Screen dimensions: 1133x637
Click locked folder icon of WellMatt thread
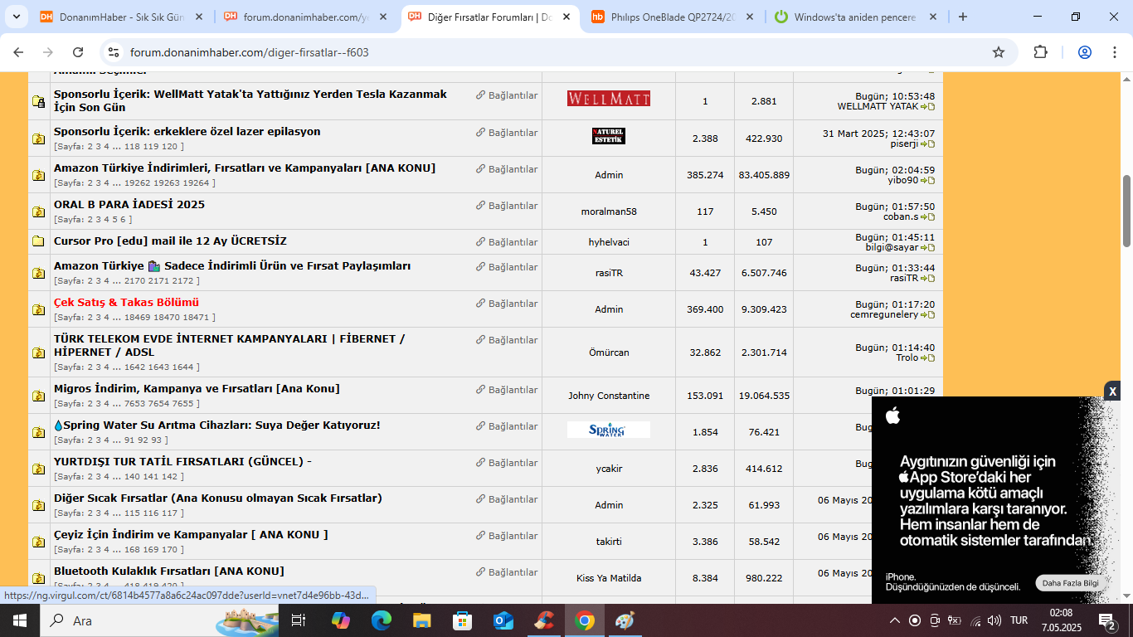click(38, 101)
